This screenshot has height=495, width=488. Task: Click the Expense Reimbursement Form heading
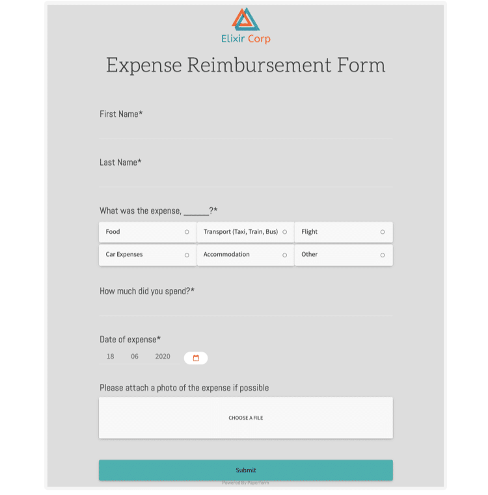tap(245, 65)
